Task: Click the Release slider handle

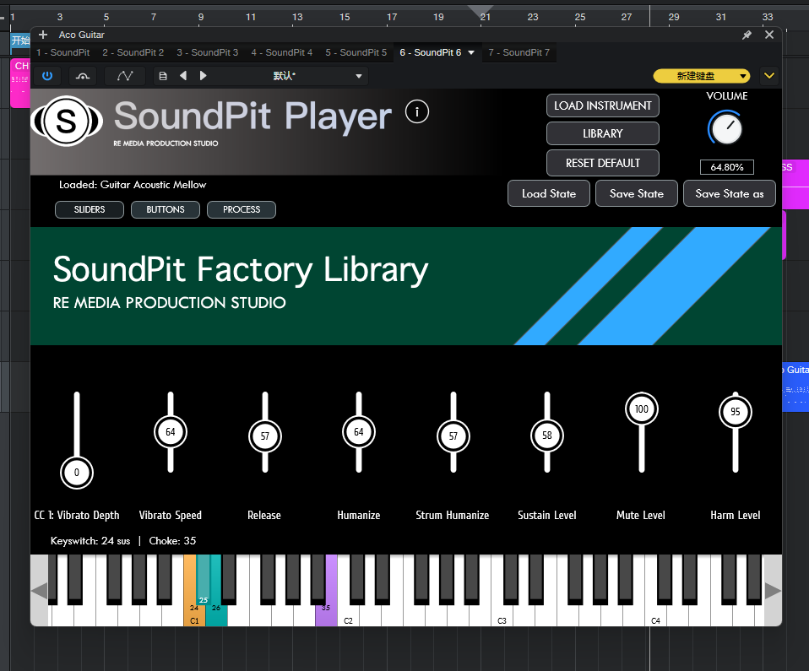Action: (x=264, y=436)
